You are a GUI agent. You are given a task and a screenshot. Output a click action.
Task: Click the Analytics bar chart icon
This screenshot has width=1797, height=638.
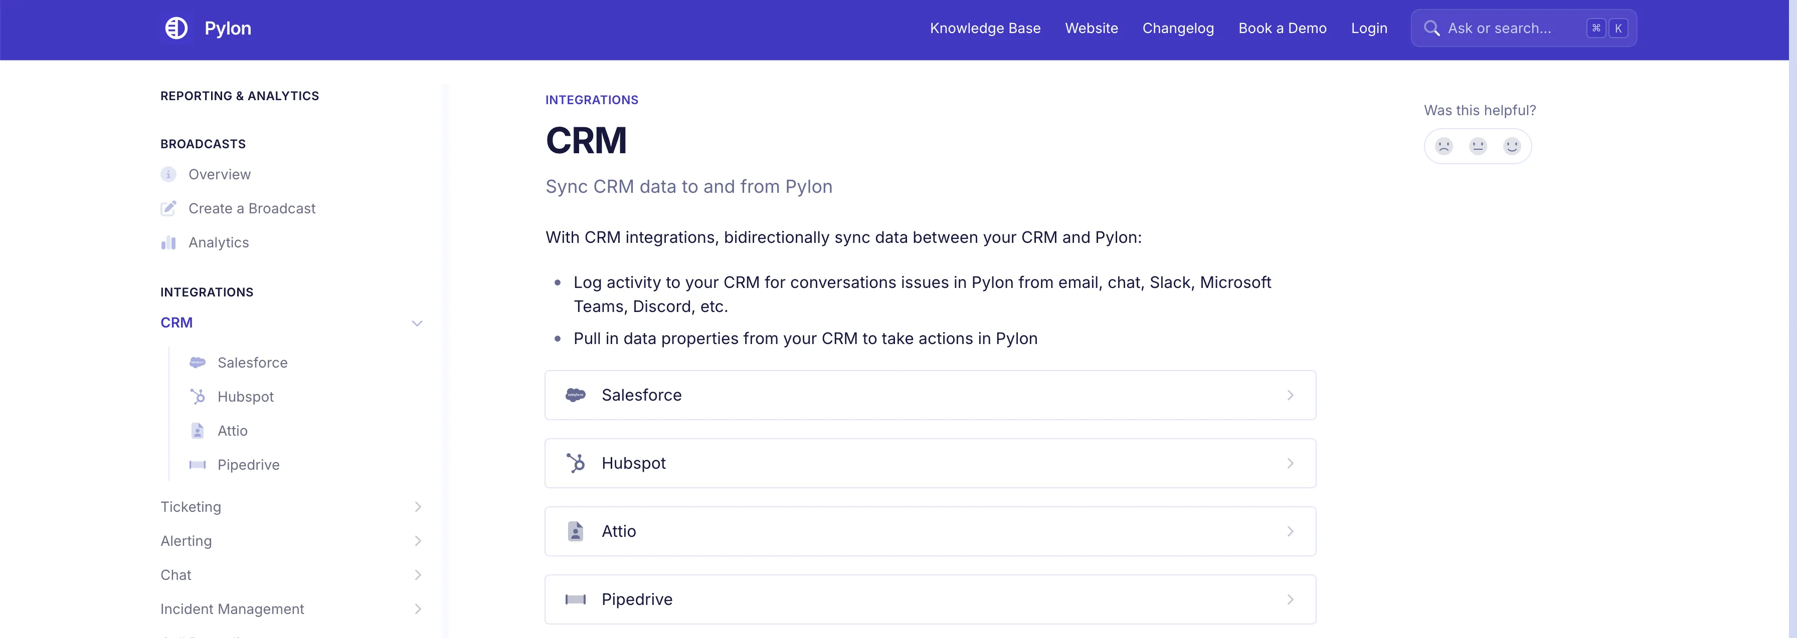tap(168, 242)
